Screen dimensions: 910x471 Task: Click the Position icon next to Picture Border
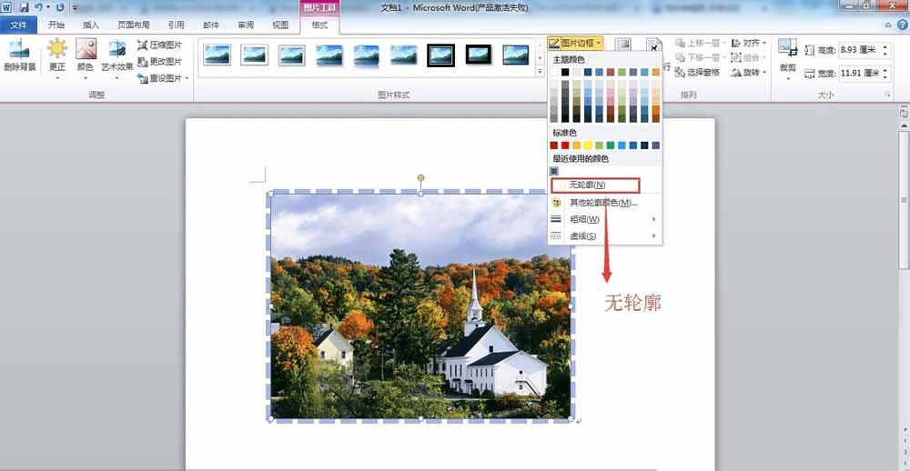(622, 44)
